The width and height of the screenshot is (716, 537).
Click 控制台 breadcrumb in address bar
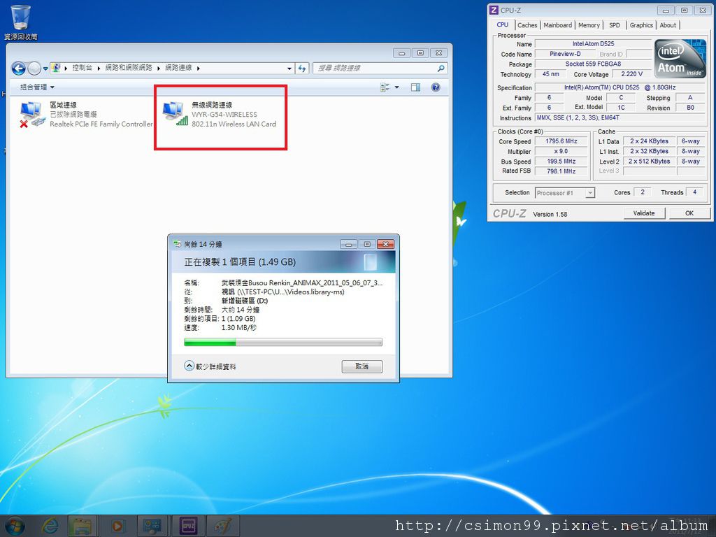(x=83, y=68)
